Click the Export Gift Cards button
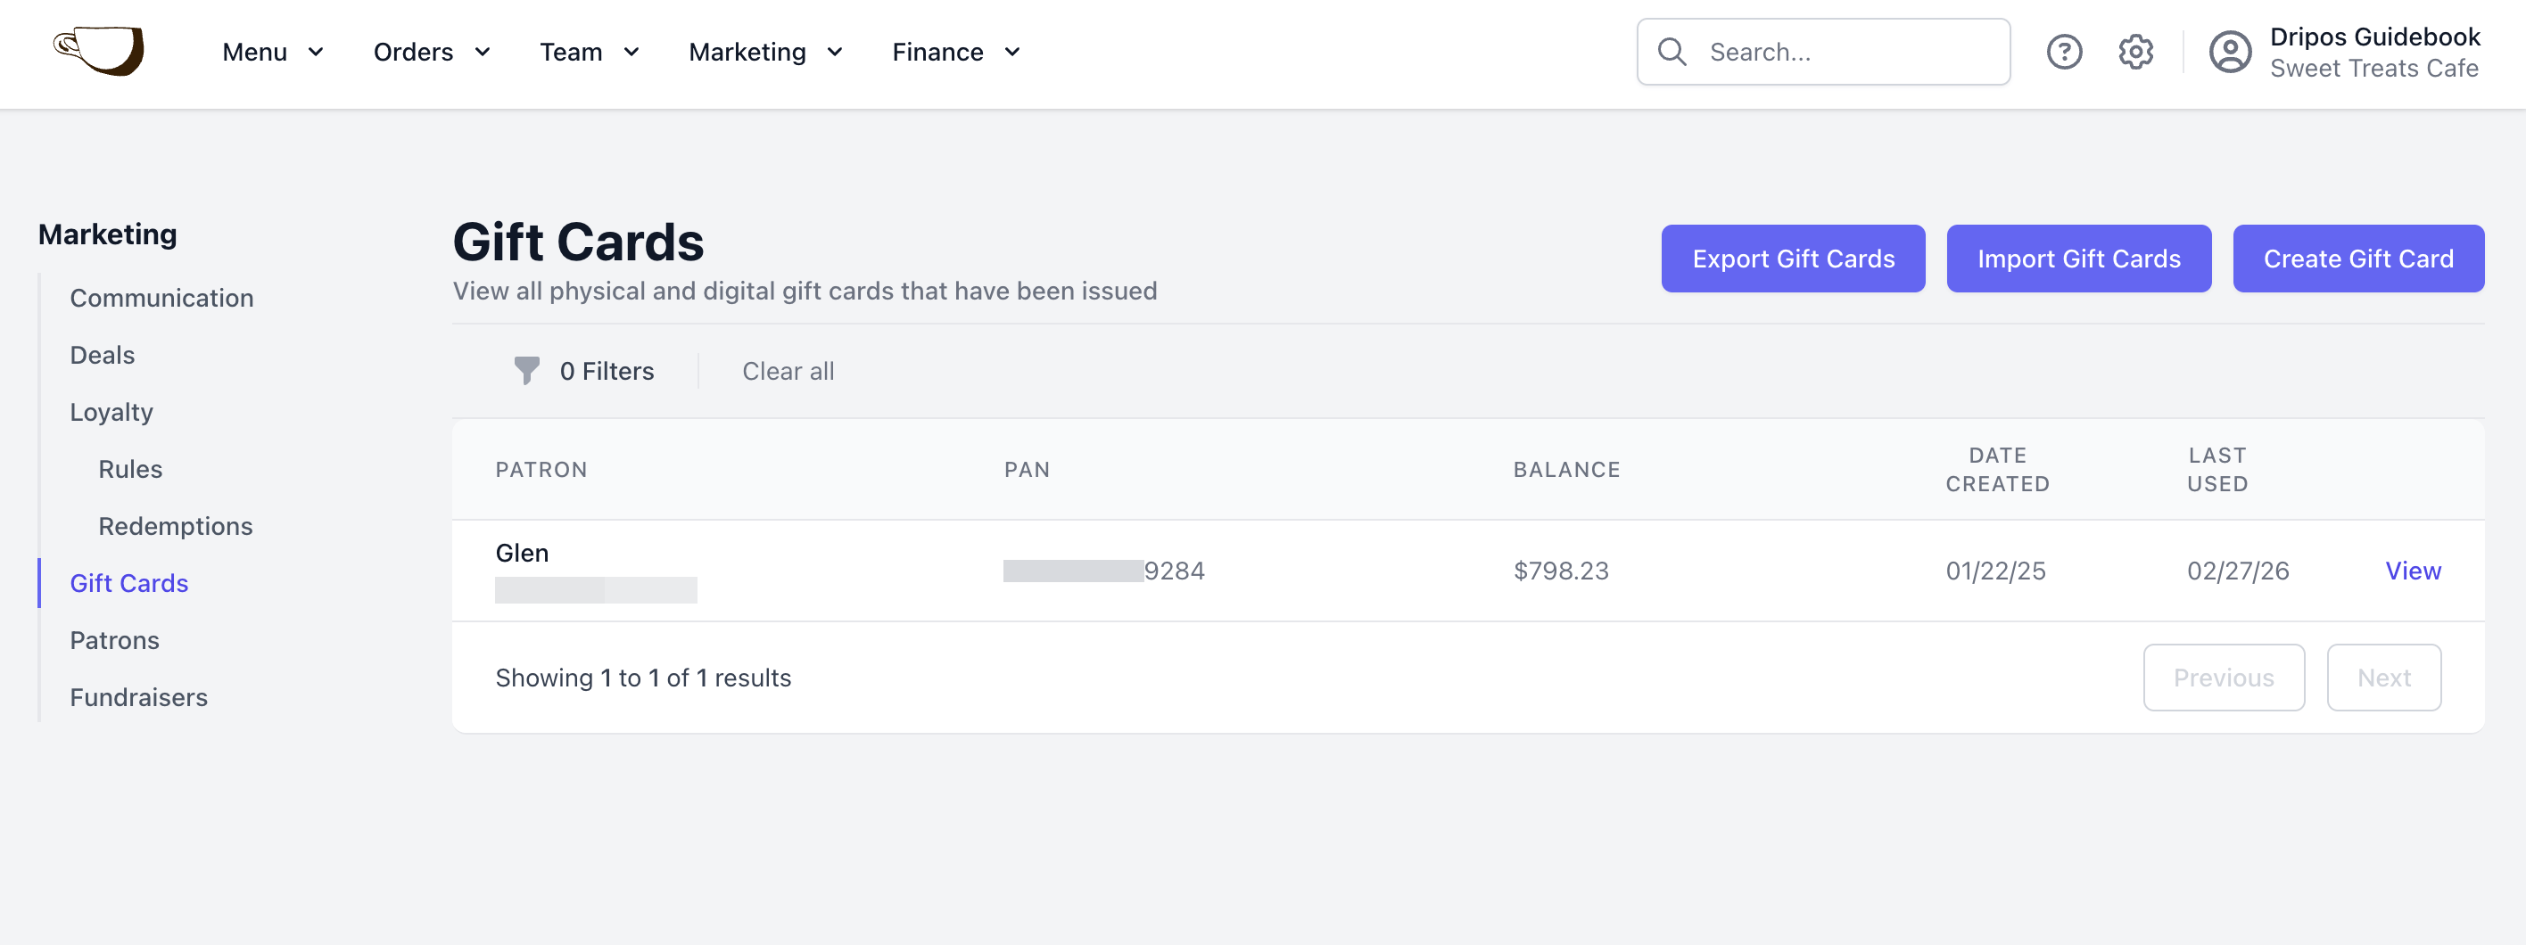The width and height of the screenshot is (2526, 945). pos(1793,259)
